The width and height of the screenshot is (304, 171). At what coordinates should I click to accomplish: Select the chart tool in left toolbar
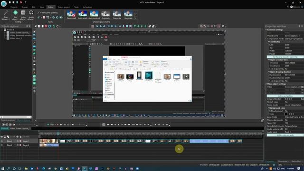click(34, 69)
